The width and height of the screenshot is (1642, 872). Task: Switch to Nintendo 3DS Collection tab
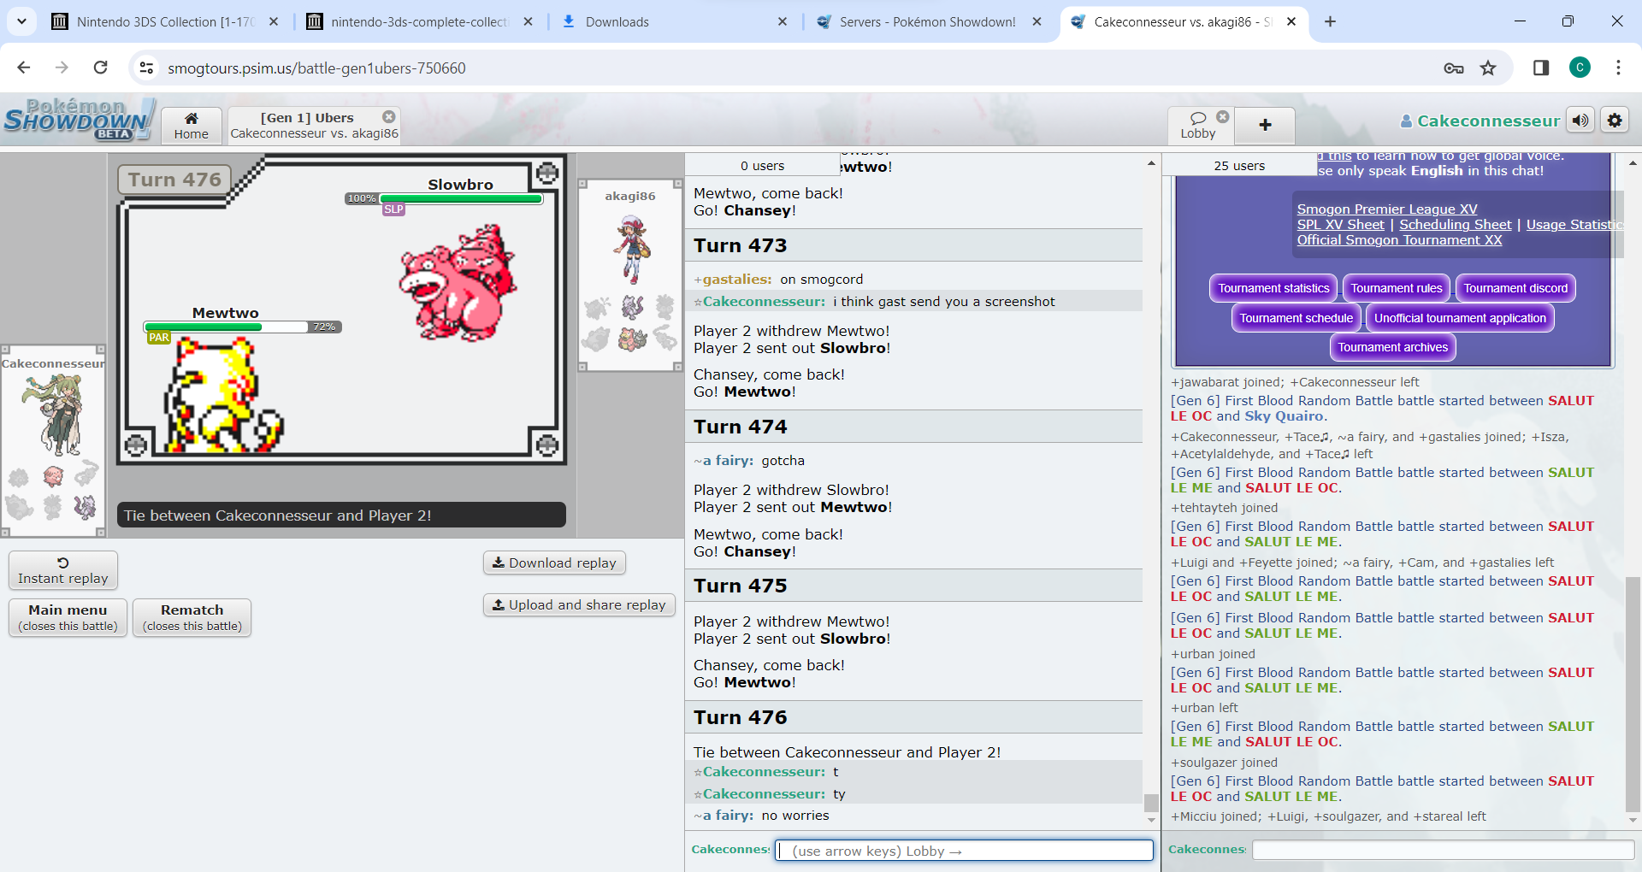(x=166, y=21)
